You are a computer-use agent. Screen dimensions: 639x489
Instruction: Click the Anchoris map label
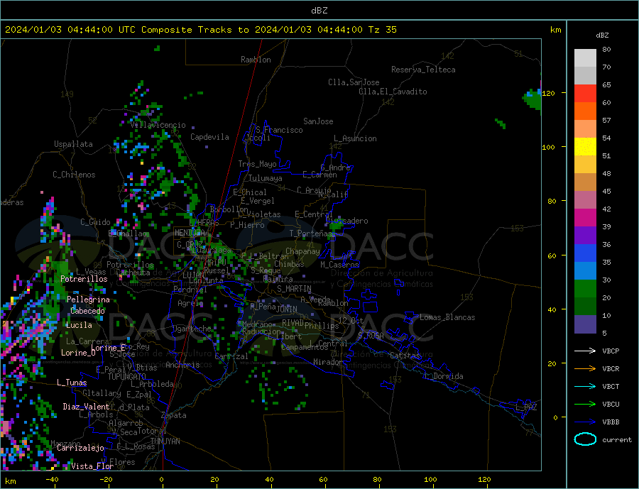182,365
